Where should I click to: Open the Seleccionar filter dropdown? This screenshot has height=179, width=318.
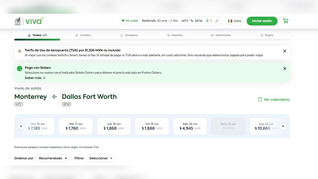[x=101, y=158]
